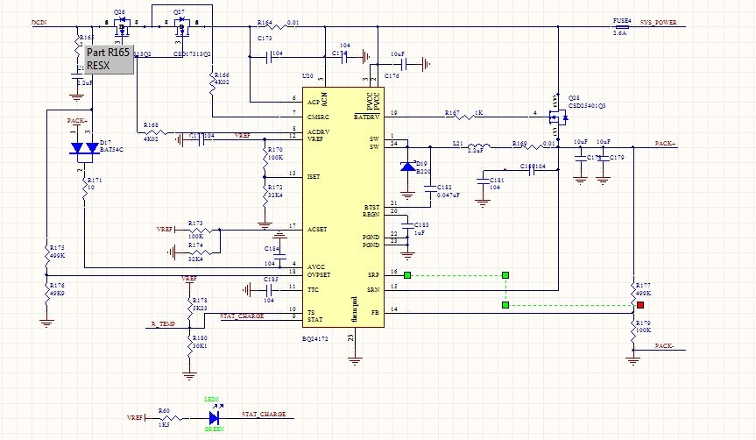Image resolution: width=756 pixels, height=440 pixels.
Task: Click the C184 capacitor symbol
Action: pyautogui.click(x=279, y=255)
